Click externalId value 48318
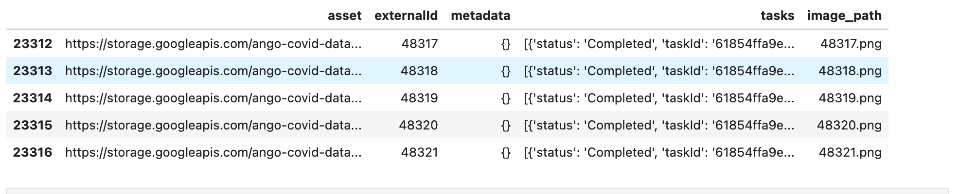 click(x=419, y=71)
